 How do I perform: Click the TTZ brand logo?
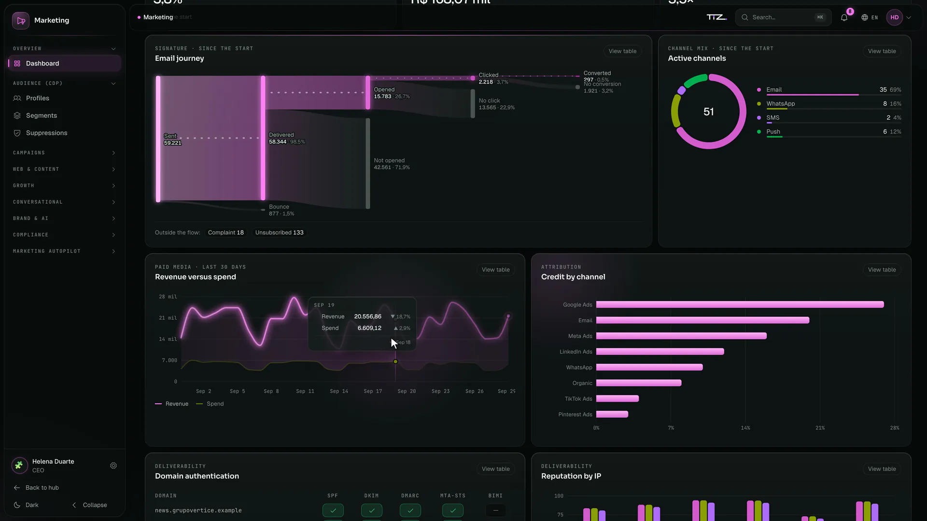(716, 17)
